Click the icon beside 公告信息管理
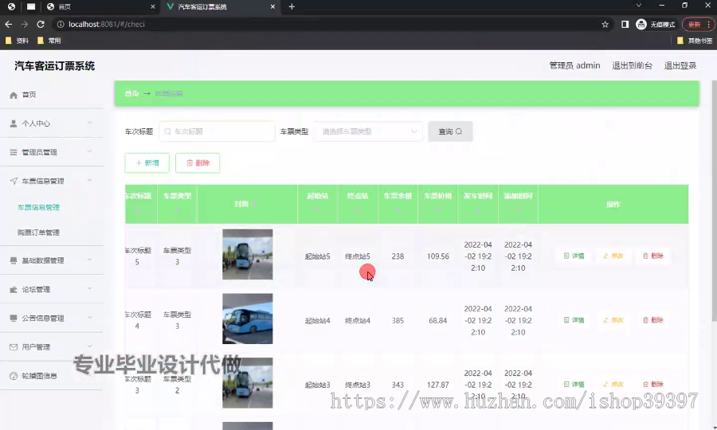Image resolution: width=717 pixels, height=430 pixels. coord(14,318)
